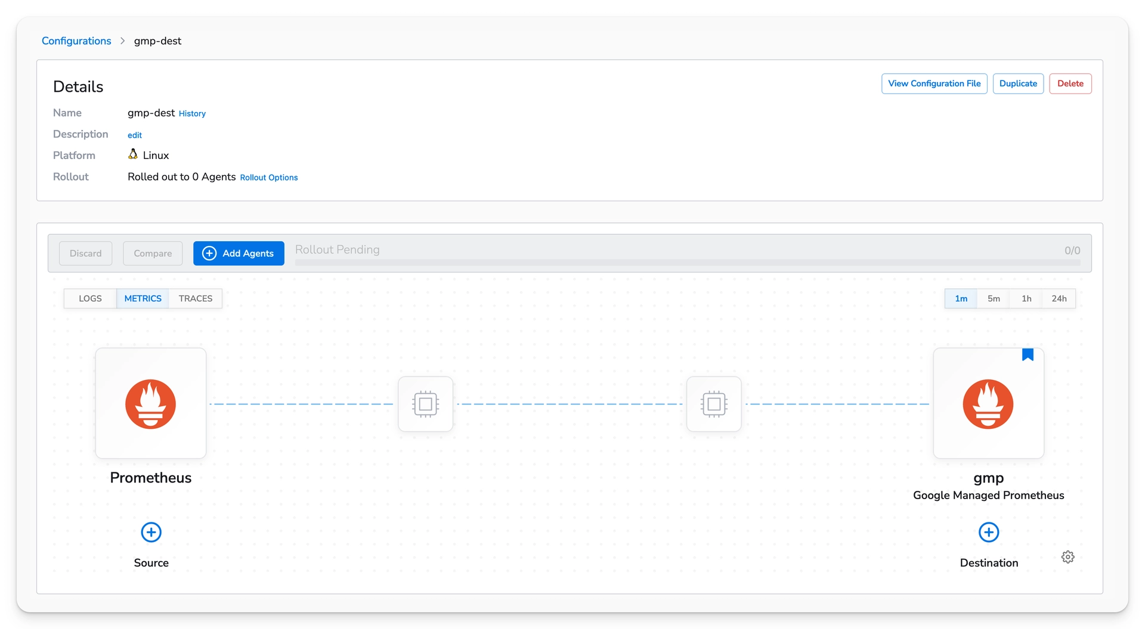1145x629 pixels.
Task: Click the Linux penguin platform icon
Action: pos(132,154)
